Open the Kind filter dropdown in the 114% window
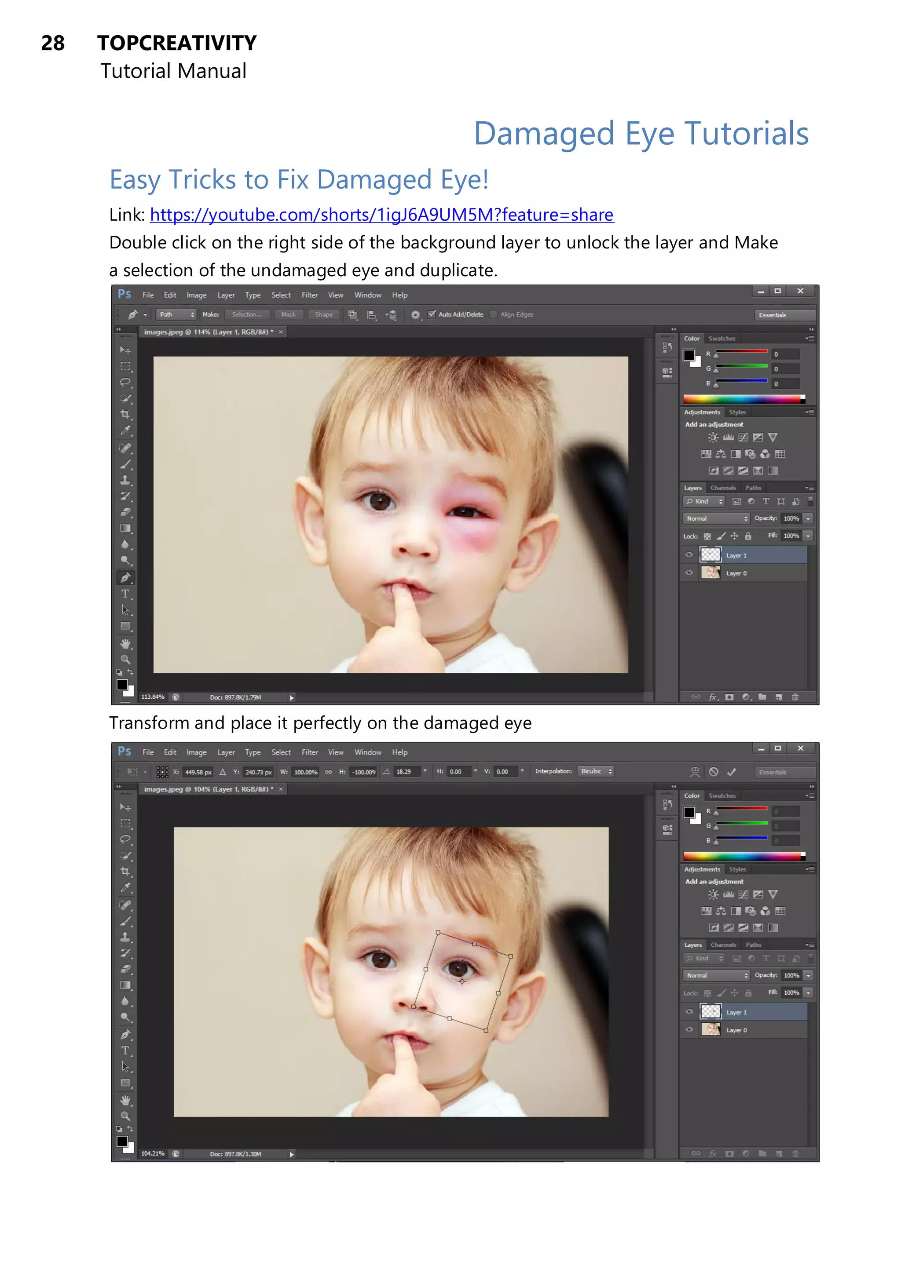901x1273 pixels. [703, 501]
